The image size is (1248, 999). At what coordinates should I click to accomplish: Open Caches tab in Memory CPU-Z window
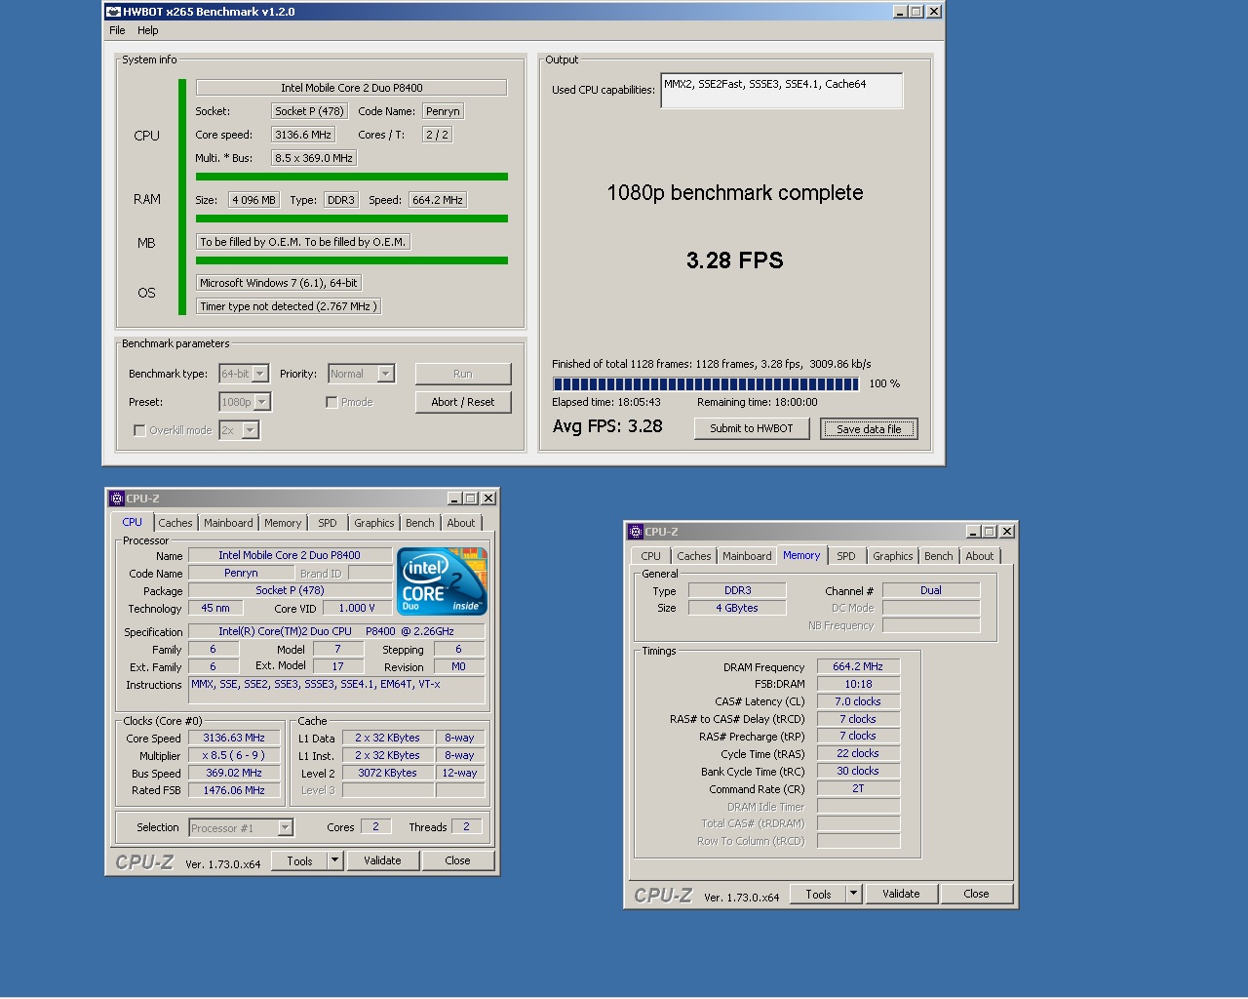[x=694, y=556]
